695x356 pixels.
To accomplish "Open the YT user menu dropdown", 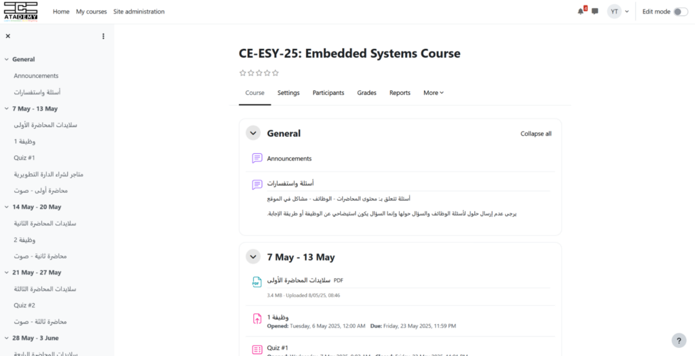I will (618, 12).
